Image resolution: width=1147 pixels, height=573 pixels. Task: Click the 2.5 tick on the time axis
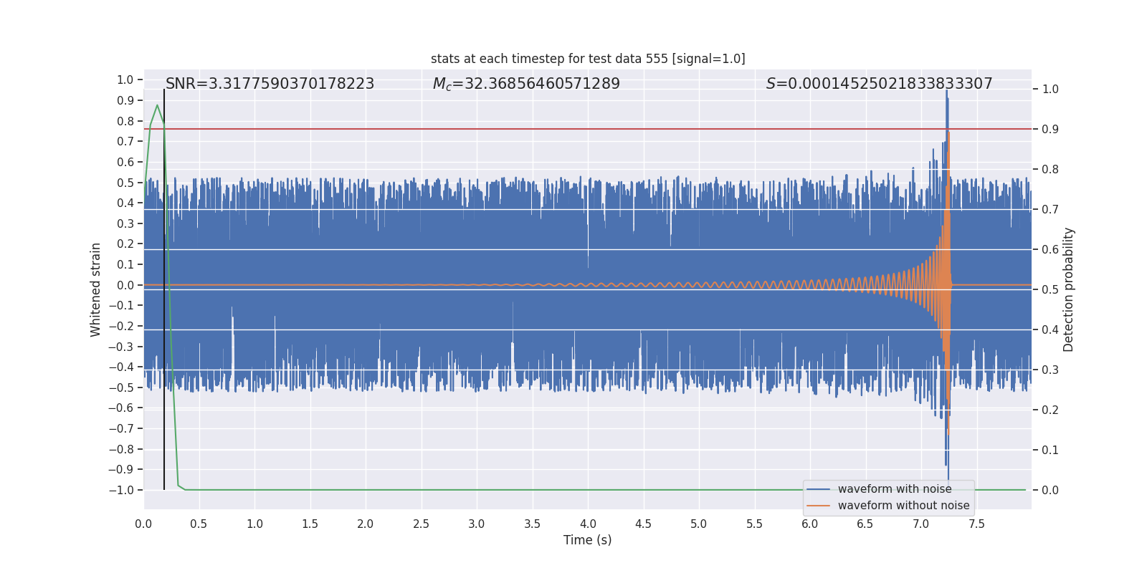tap(421, 524)
